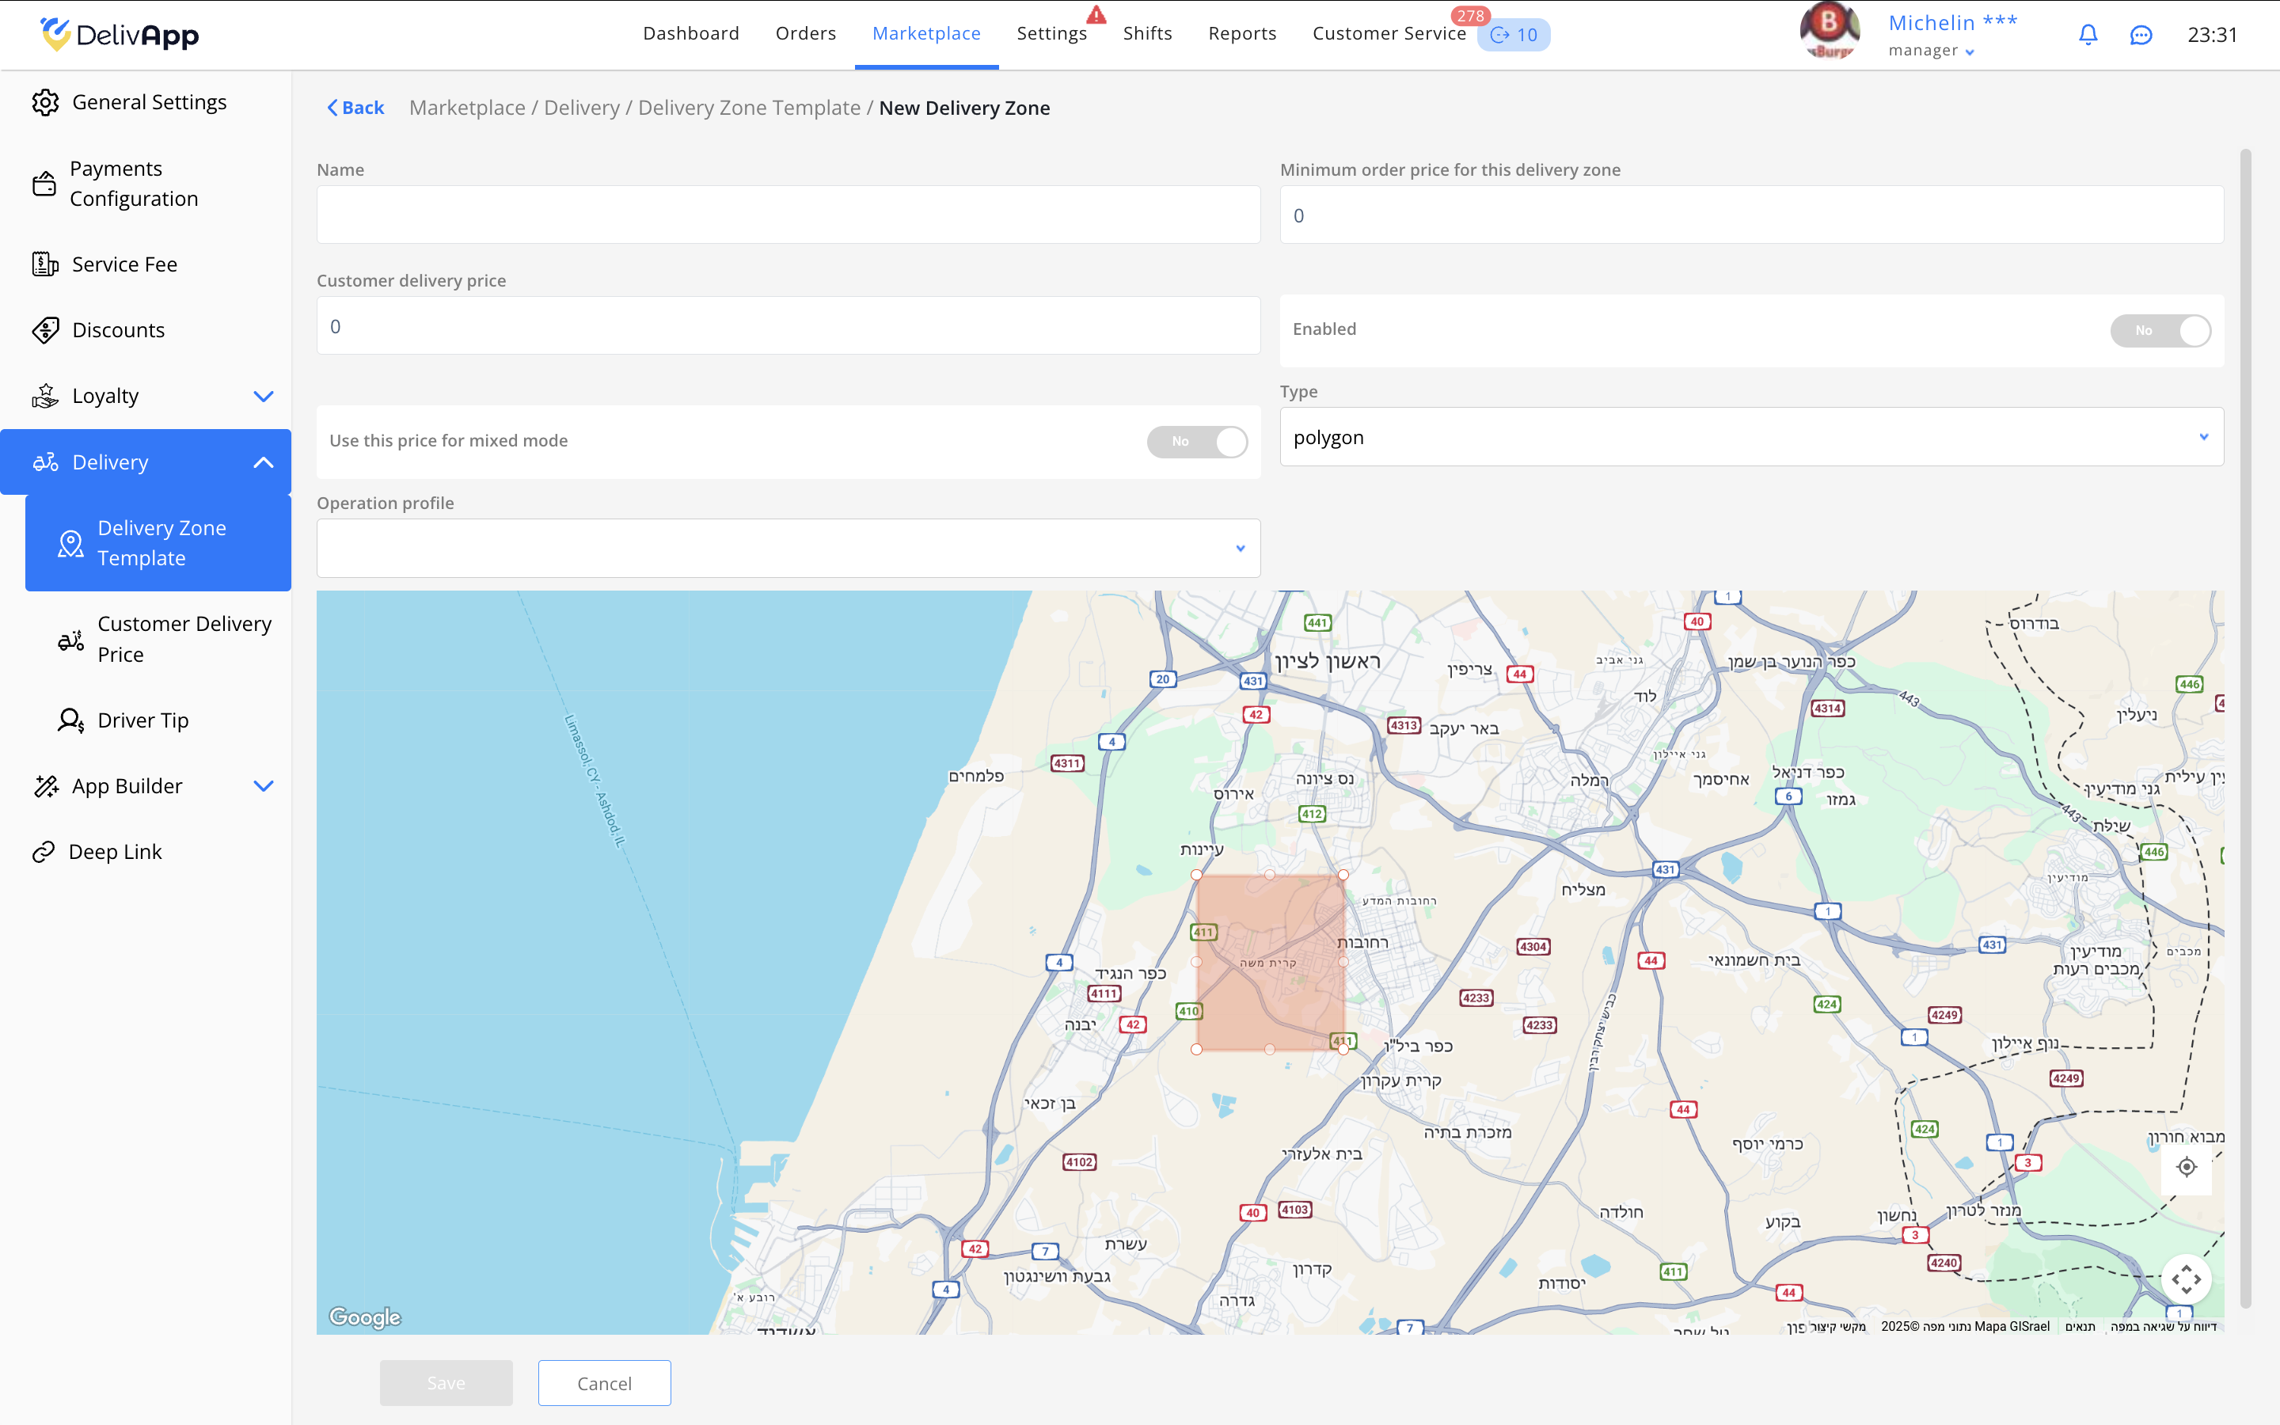The width and height of the screenshot is (2280, 1425).
Task: Open the Reports tab
Action: 1242,34
